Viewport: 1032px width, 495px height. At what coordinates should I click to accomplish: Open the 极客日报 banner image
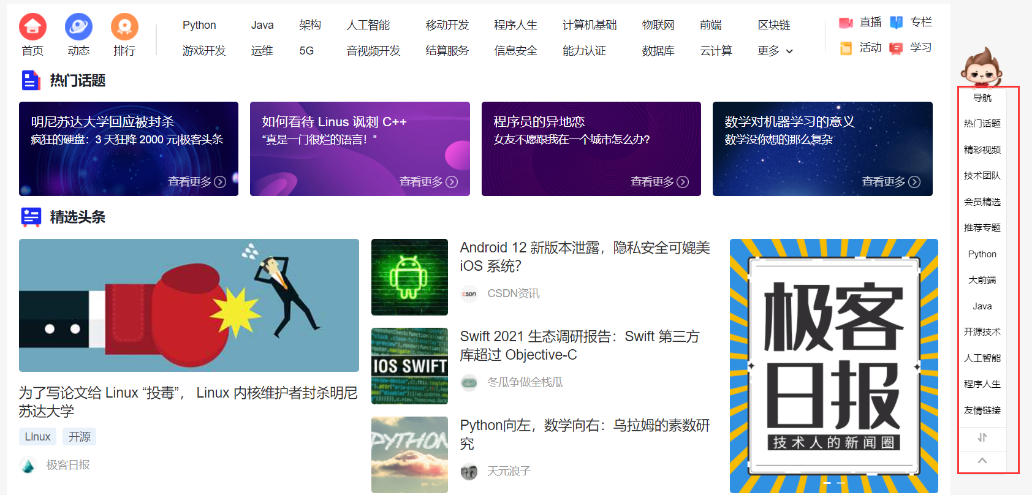(x=834, y=366)
